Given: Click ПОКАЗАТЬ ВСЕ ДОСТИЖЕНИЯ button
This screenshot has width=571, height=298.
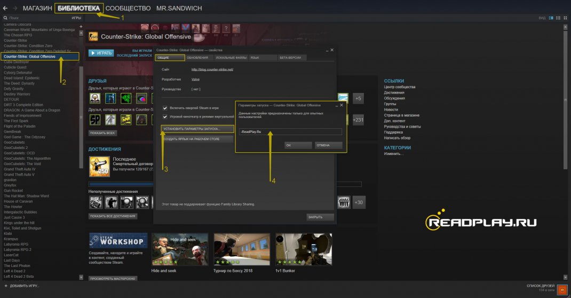Looking at the screenshot, I should [x=113, y=216].
